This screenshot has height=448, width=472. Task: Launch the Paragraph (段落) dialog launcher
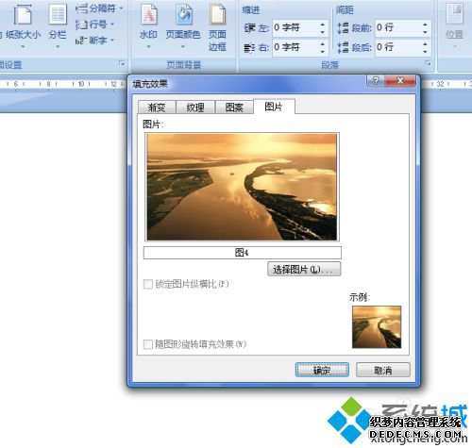428,63
